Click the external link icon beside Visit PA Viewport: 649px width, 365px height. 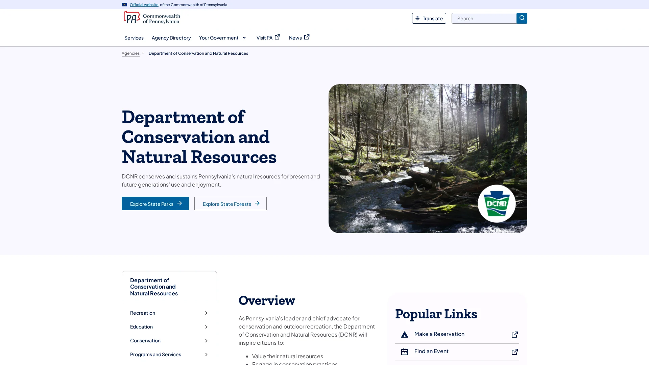pos(277,37)
